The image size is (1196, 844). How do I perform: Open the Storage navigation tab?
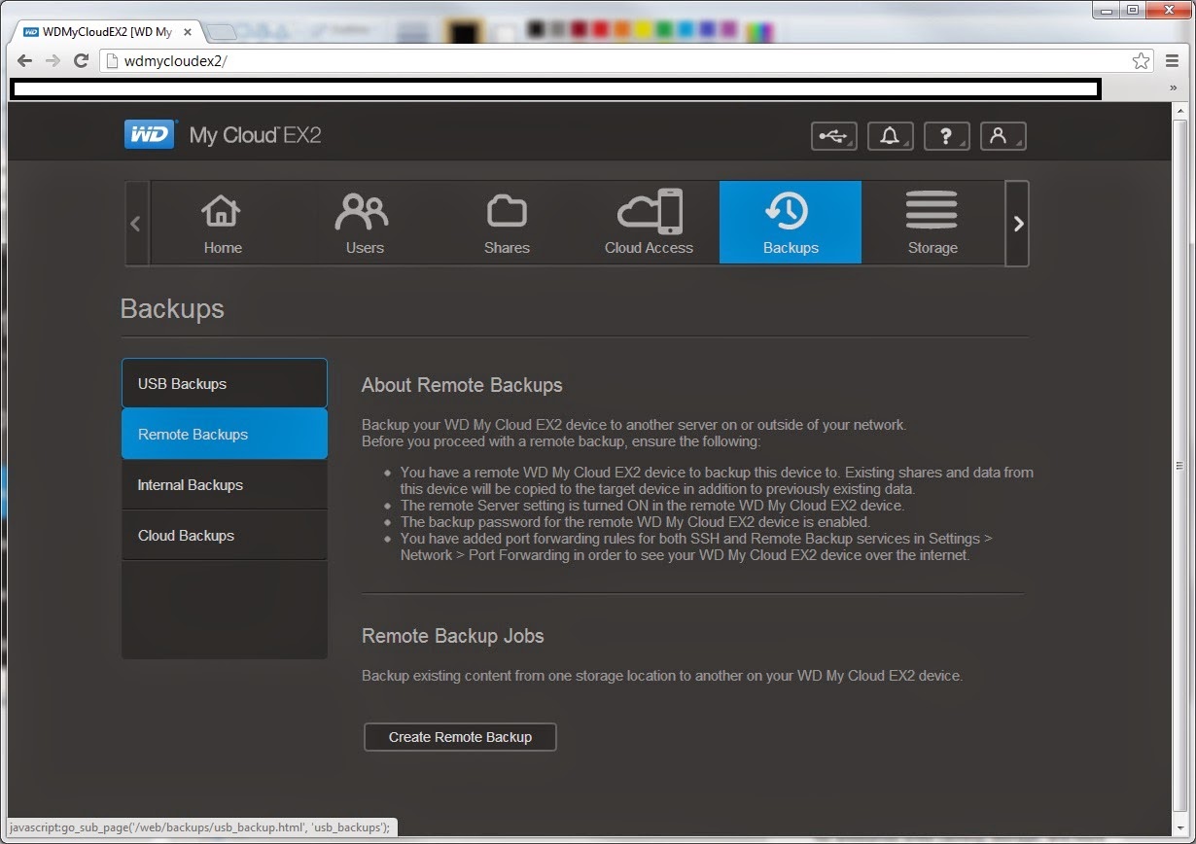(932, 223)
